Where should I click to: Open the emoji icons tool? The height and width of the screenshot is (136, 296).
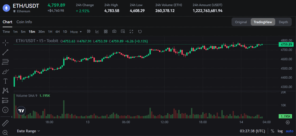click(x=6, y=110)
